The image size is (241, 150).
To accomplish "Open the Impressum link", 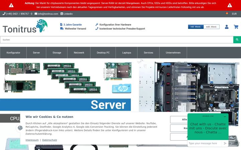I will tap(32, 140).
